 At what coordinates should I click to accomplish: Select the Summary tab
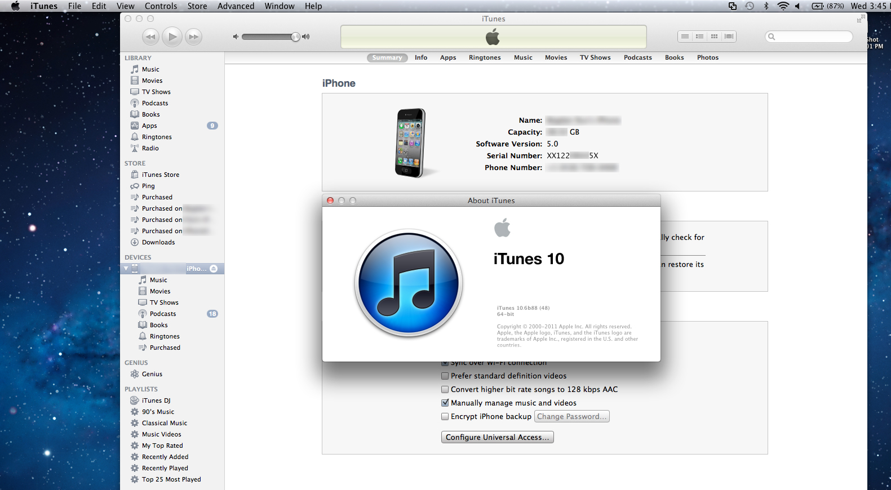tap(387, 57)
